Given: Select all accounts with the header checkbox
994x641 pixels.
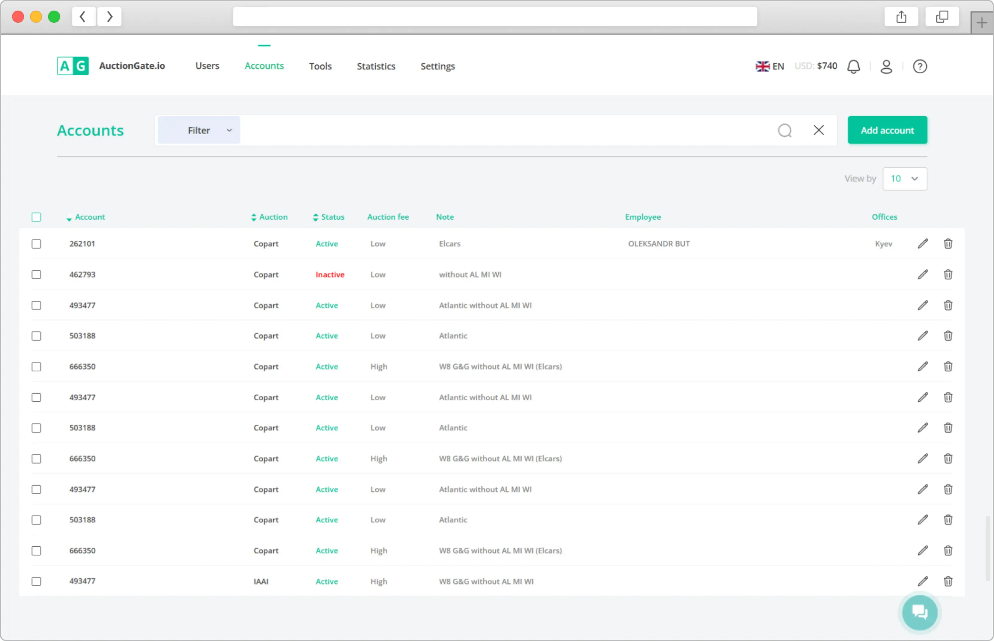Looking at the screenshot, I should click(36, 217).
